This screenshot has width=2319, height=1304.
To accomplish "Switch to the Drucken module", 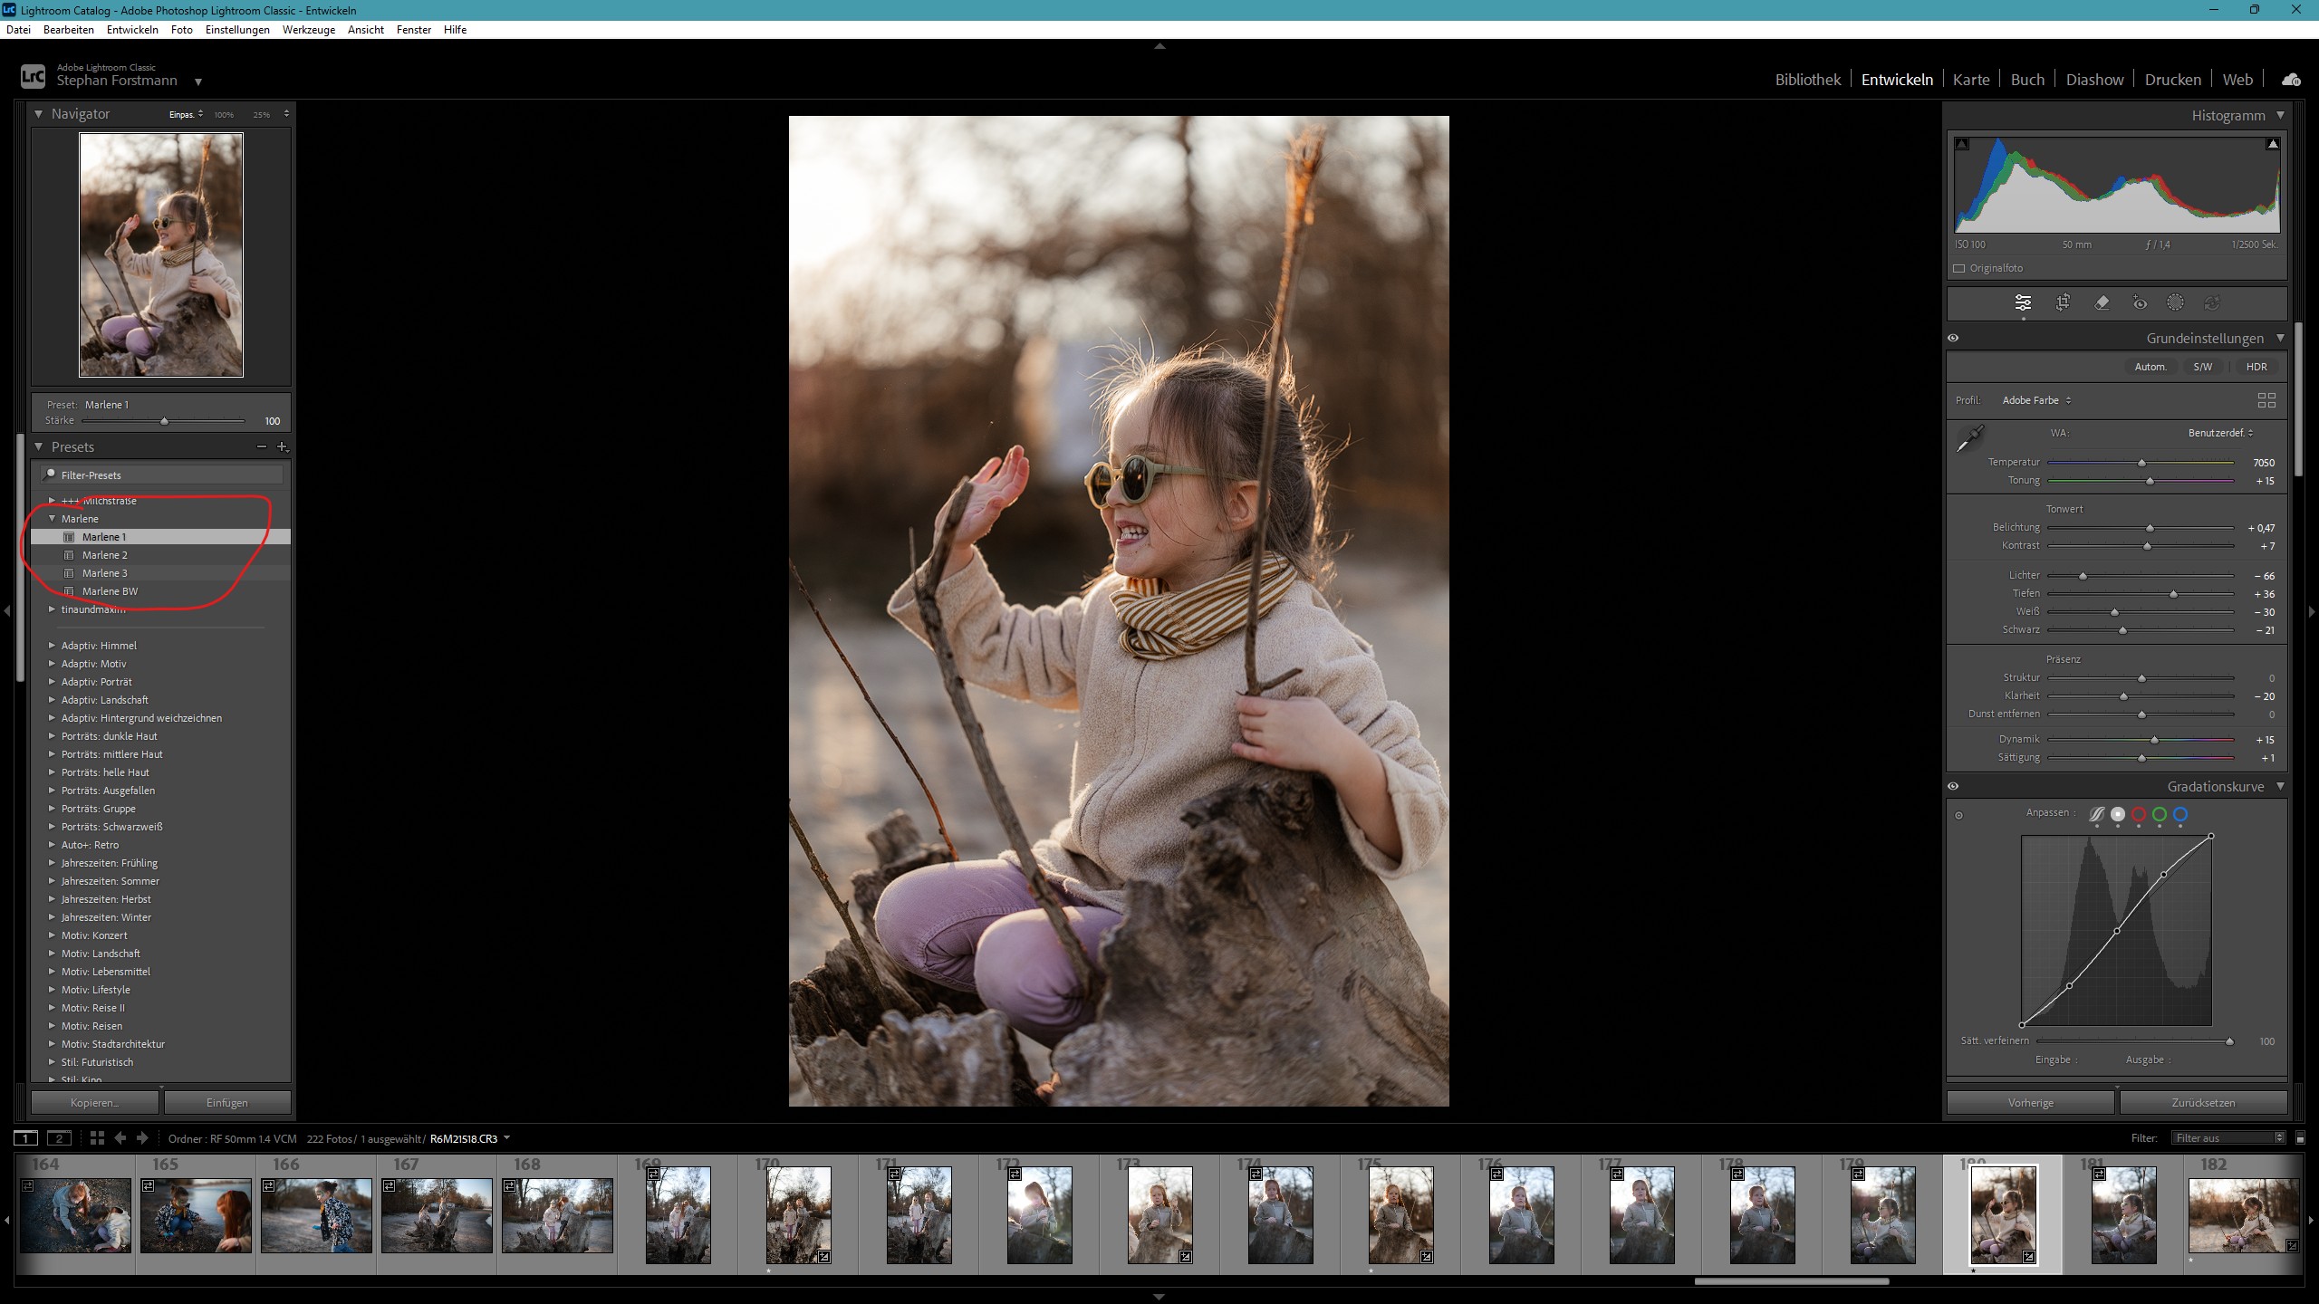I will (x=2172, y=80).
